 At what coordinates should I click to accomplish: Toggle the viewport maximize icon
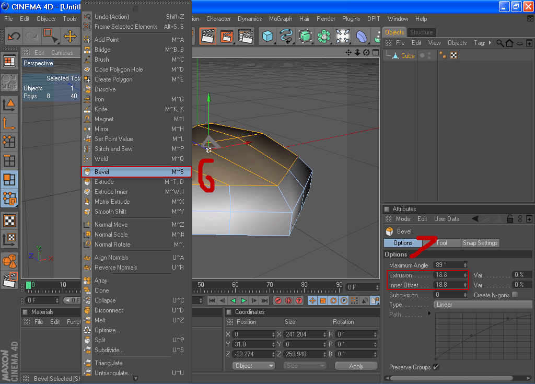coord(375,52)
